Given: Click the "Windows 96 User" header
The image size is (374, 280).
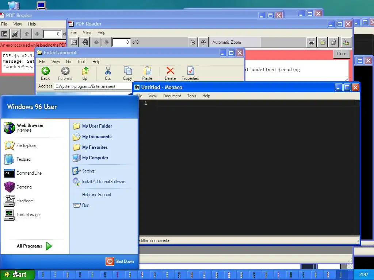Looking at the screenshot, I should [32, 107].
